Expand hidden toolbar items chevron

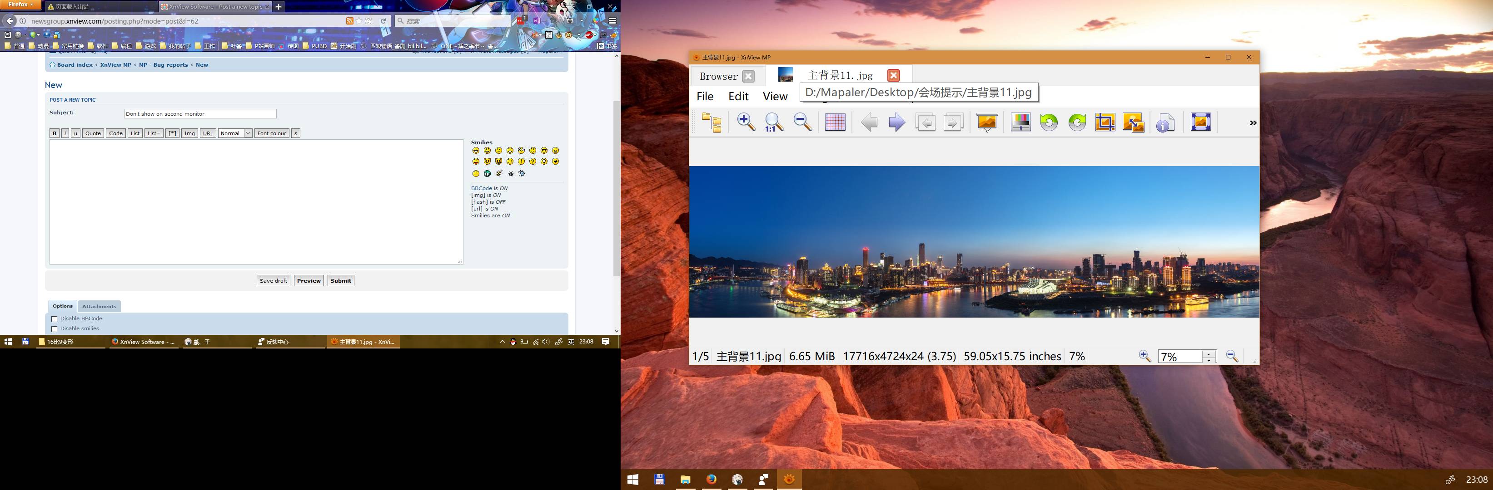click(1253, 122)
